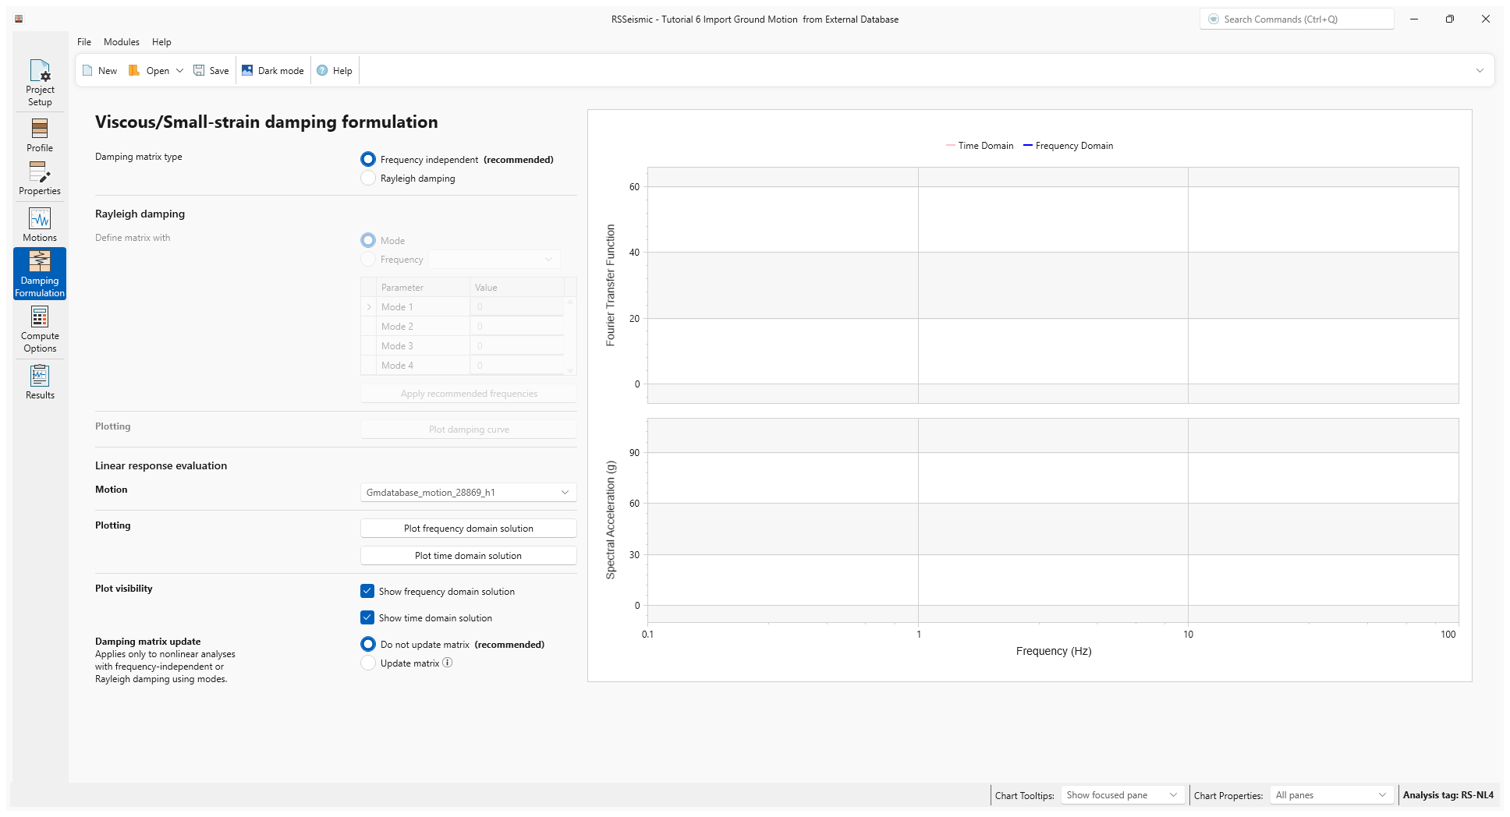Click the info icon beside Update matrix
The height and width of the screenshot is (817, 1510).
pos(448,663)
